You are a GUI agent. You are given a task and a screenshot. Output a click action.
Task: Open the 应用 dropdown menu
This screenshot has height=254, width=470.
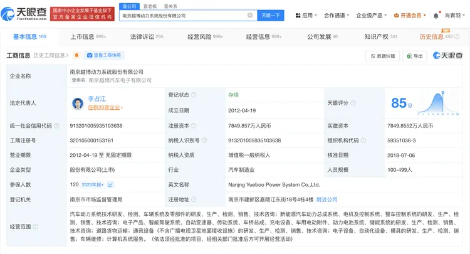[x=306, y=15]
